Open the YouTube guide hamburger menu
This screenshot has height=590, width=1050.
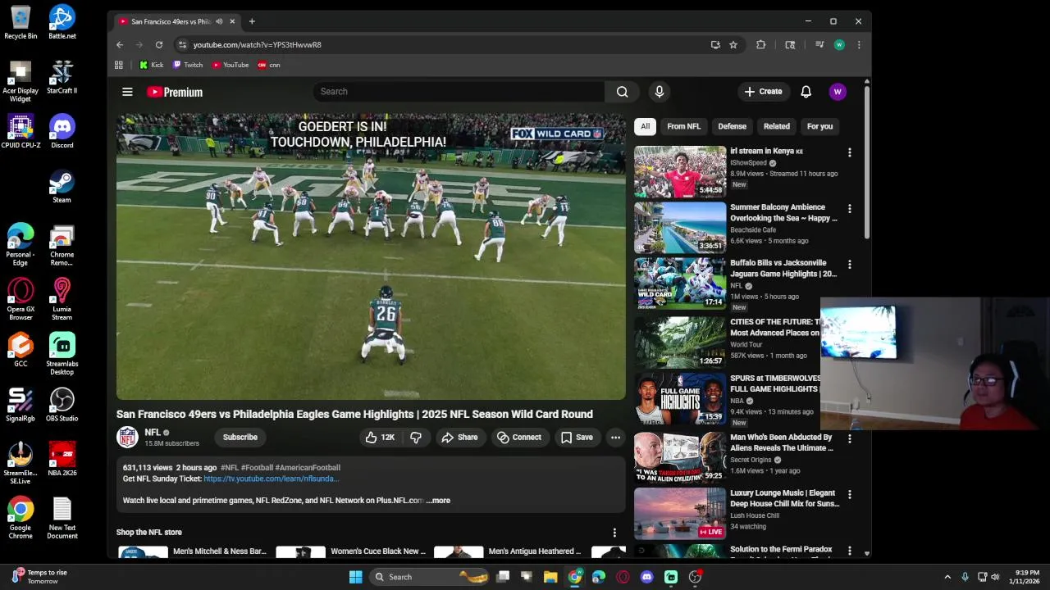127,92
